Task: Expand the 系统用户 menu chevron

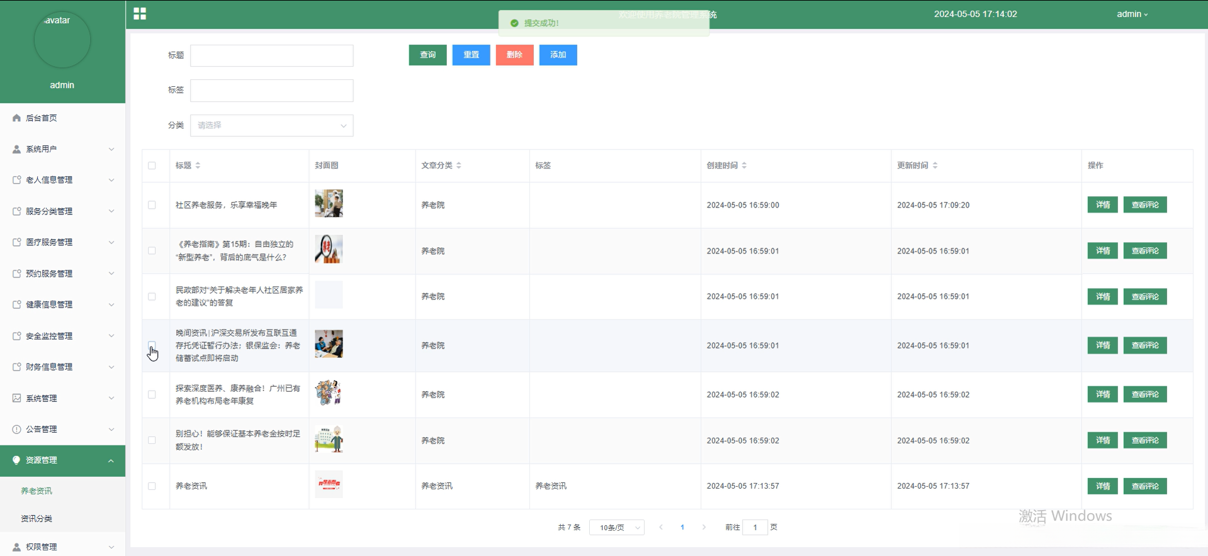Action: pos(111,149)
